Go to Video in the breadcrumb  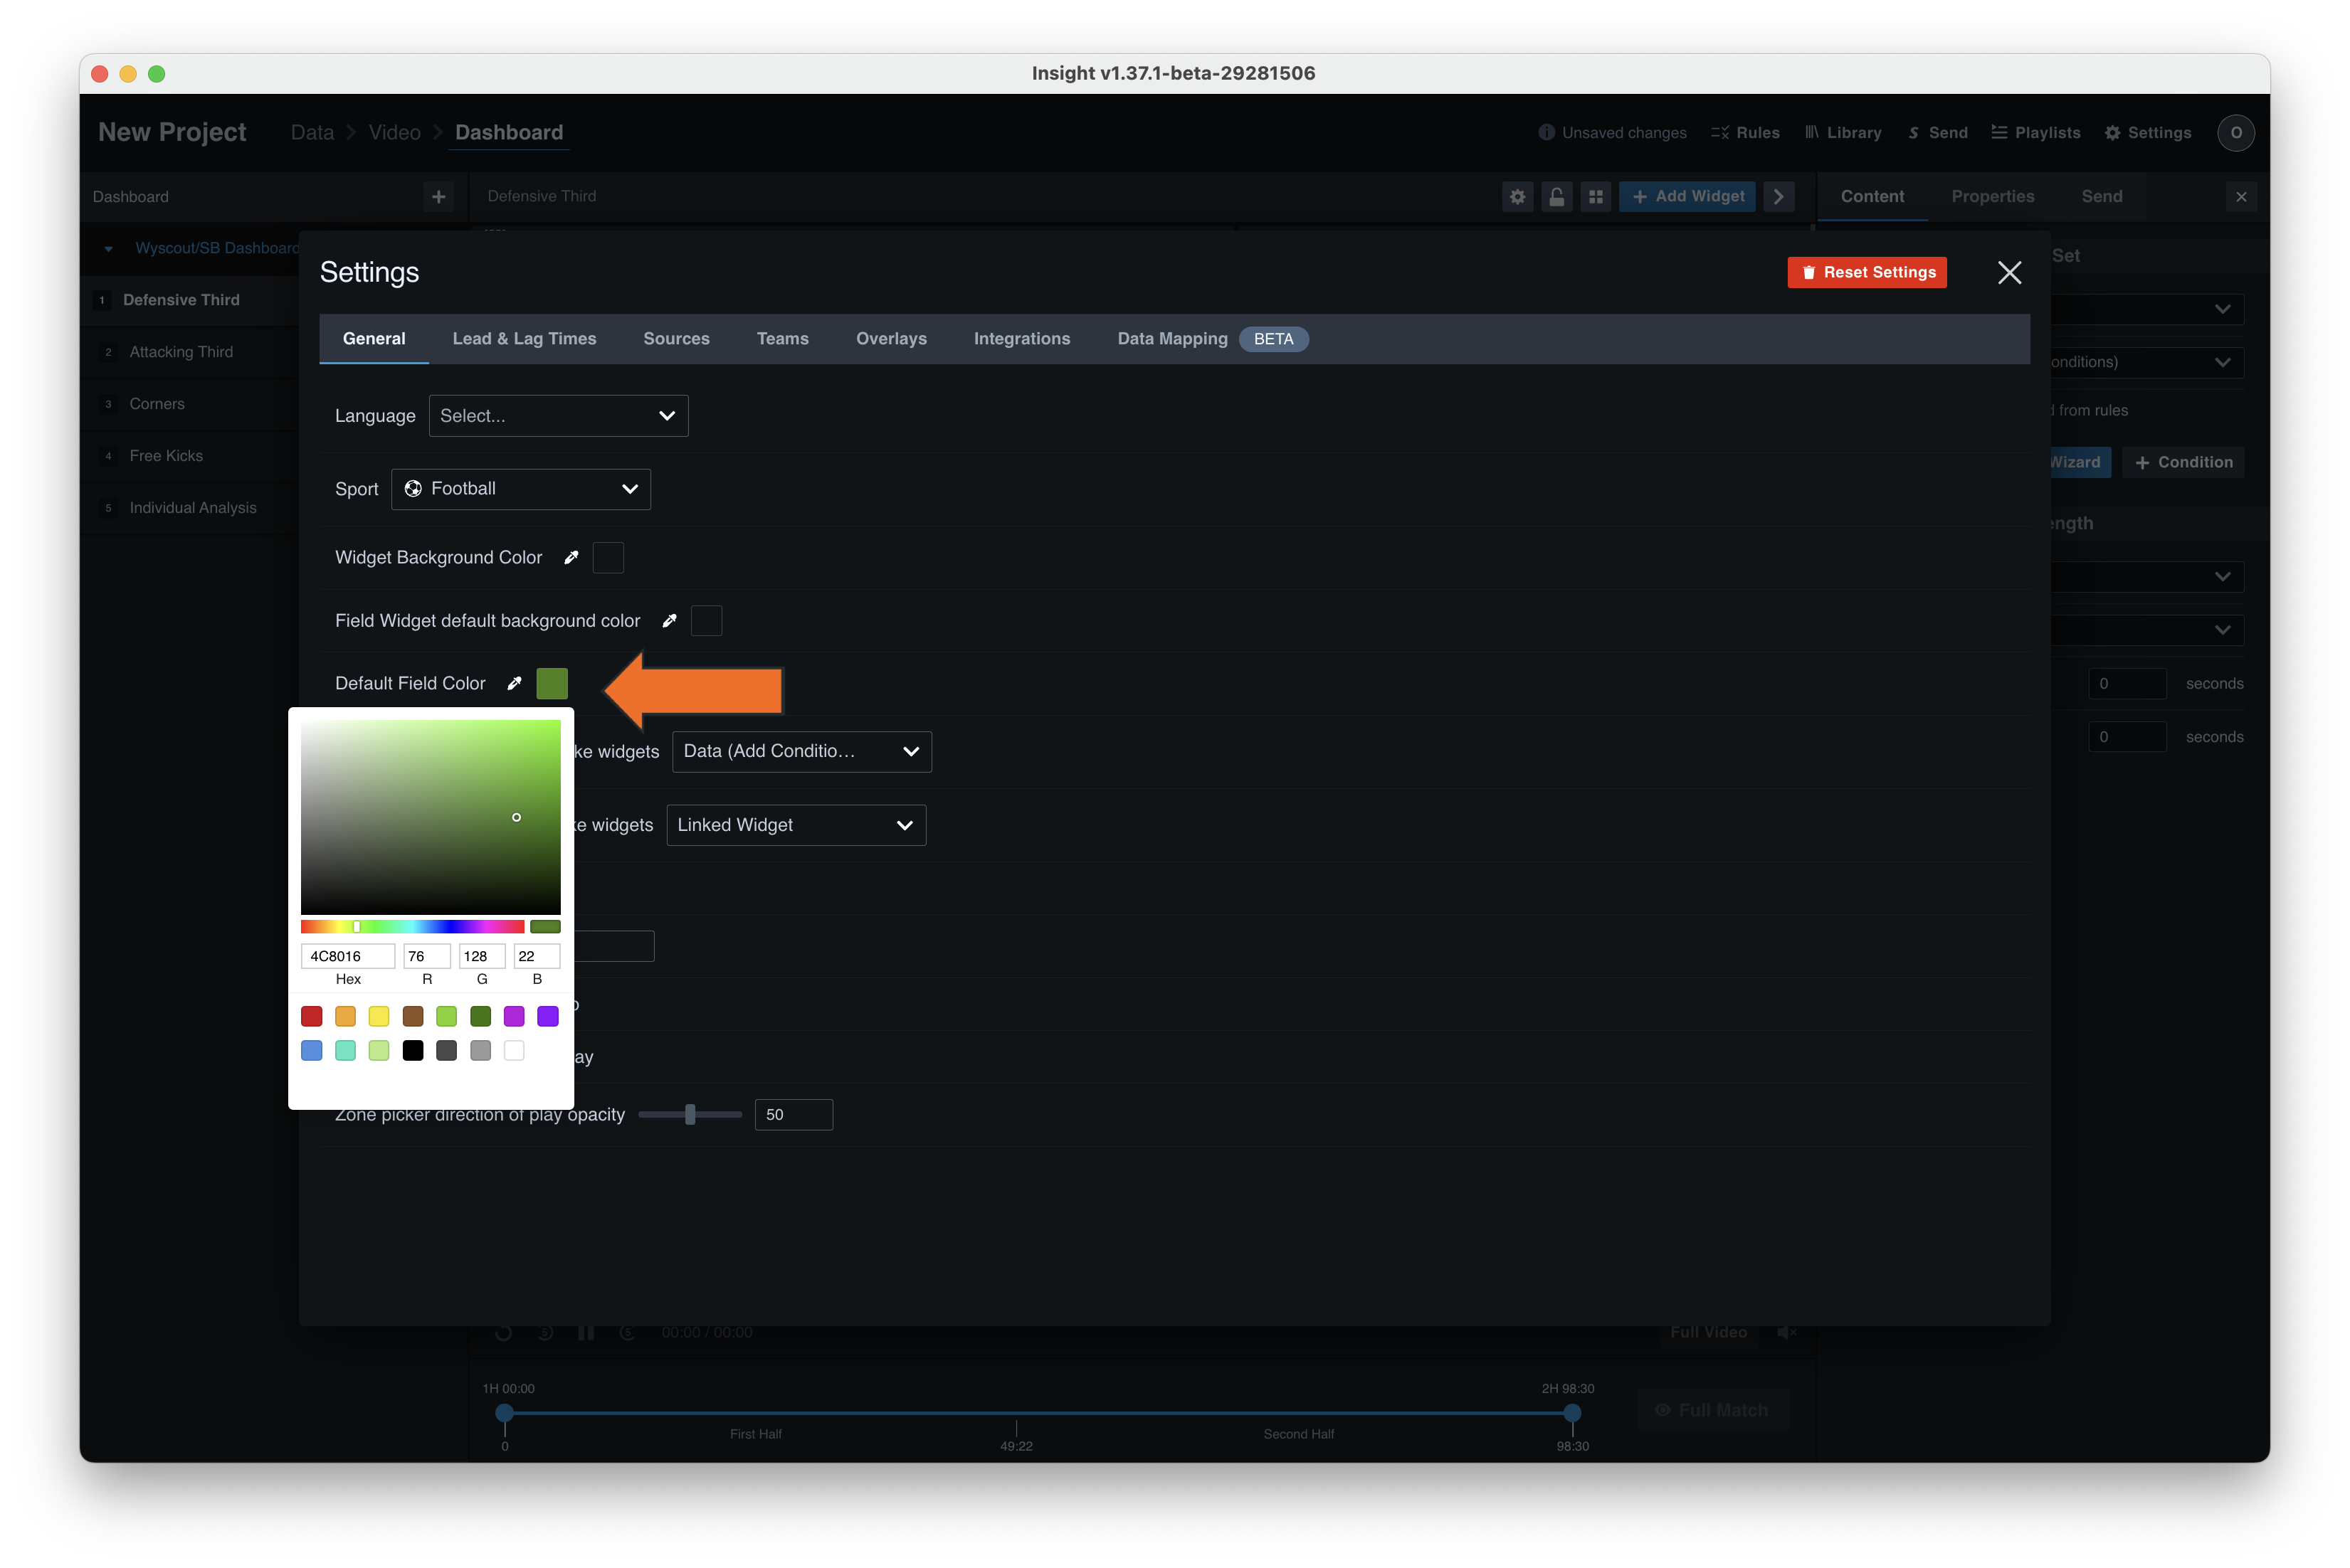pyautogui.click(x=394, y=133)
